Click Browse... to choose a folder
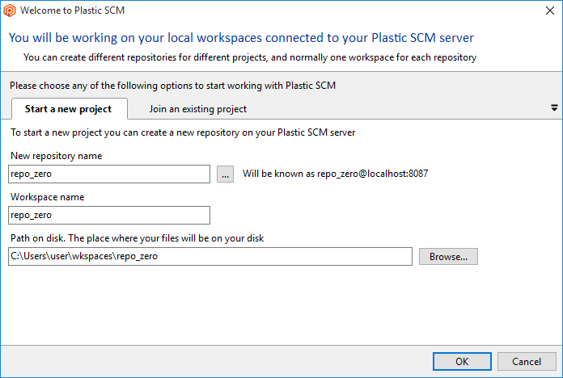563x378 pixels. (448, 256)
